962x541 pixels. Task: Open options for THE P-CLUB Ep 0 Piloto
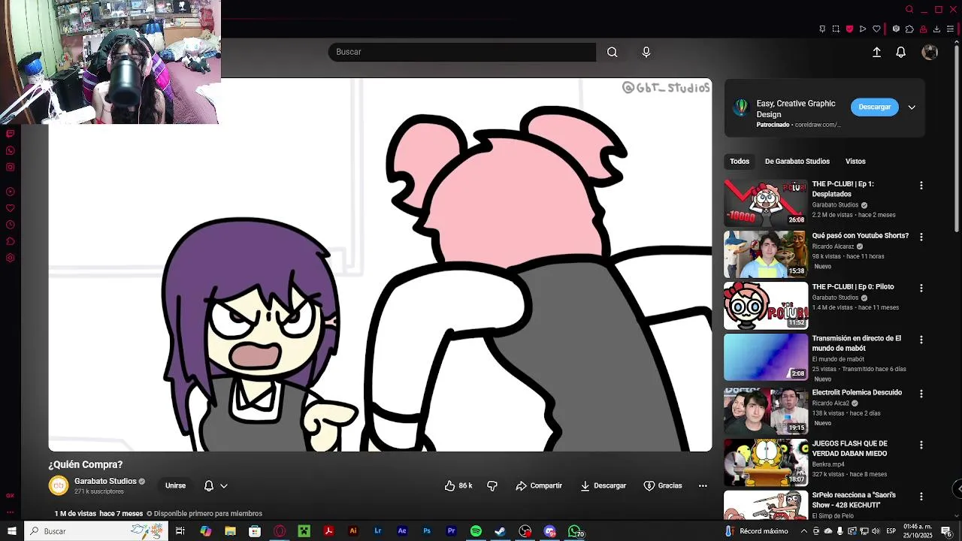coord(921,288)
